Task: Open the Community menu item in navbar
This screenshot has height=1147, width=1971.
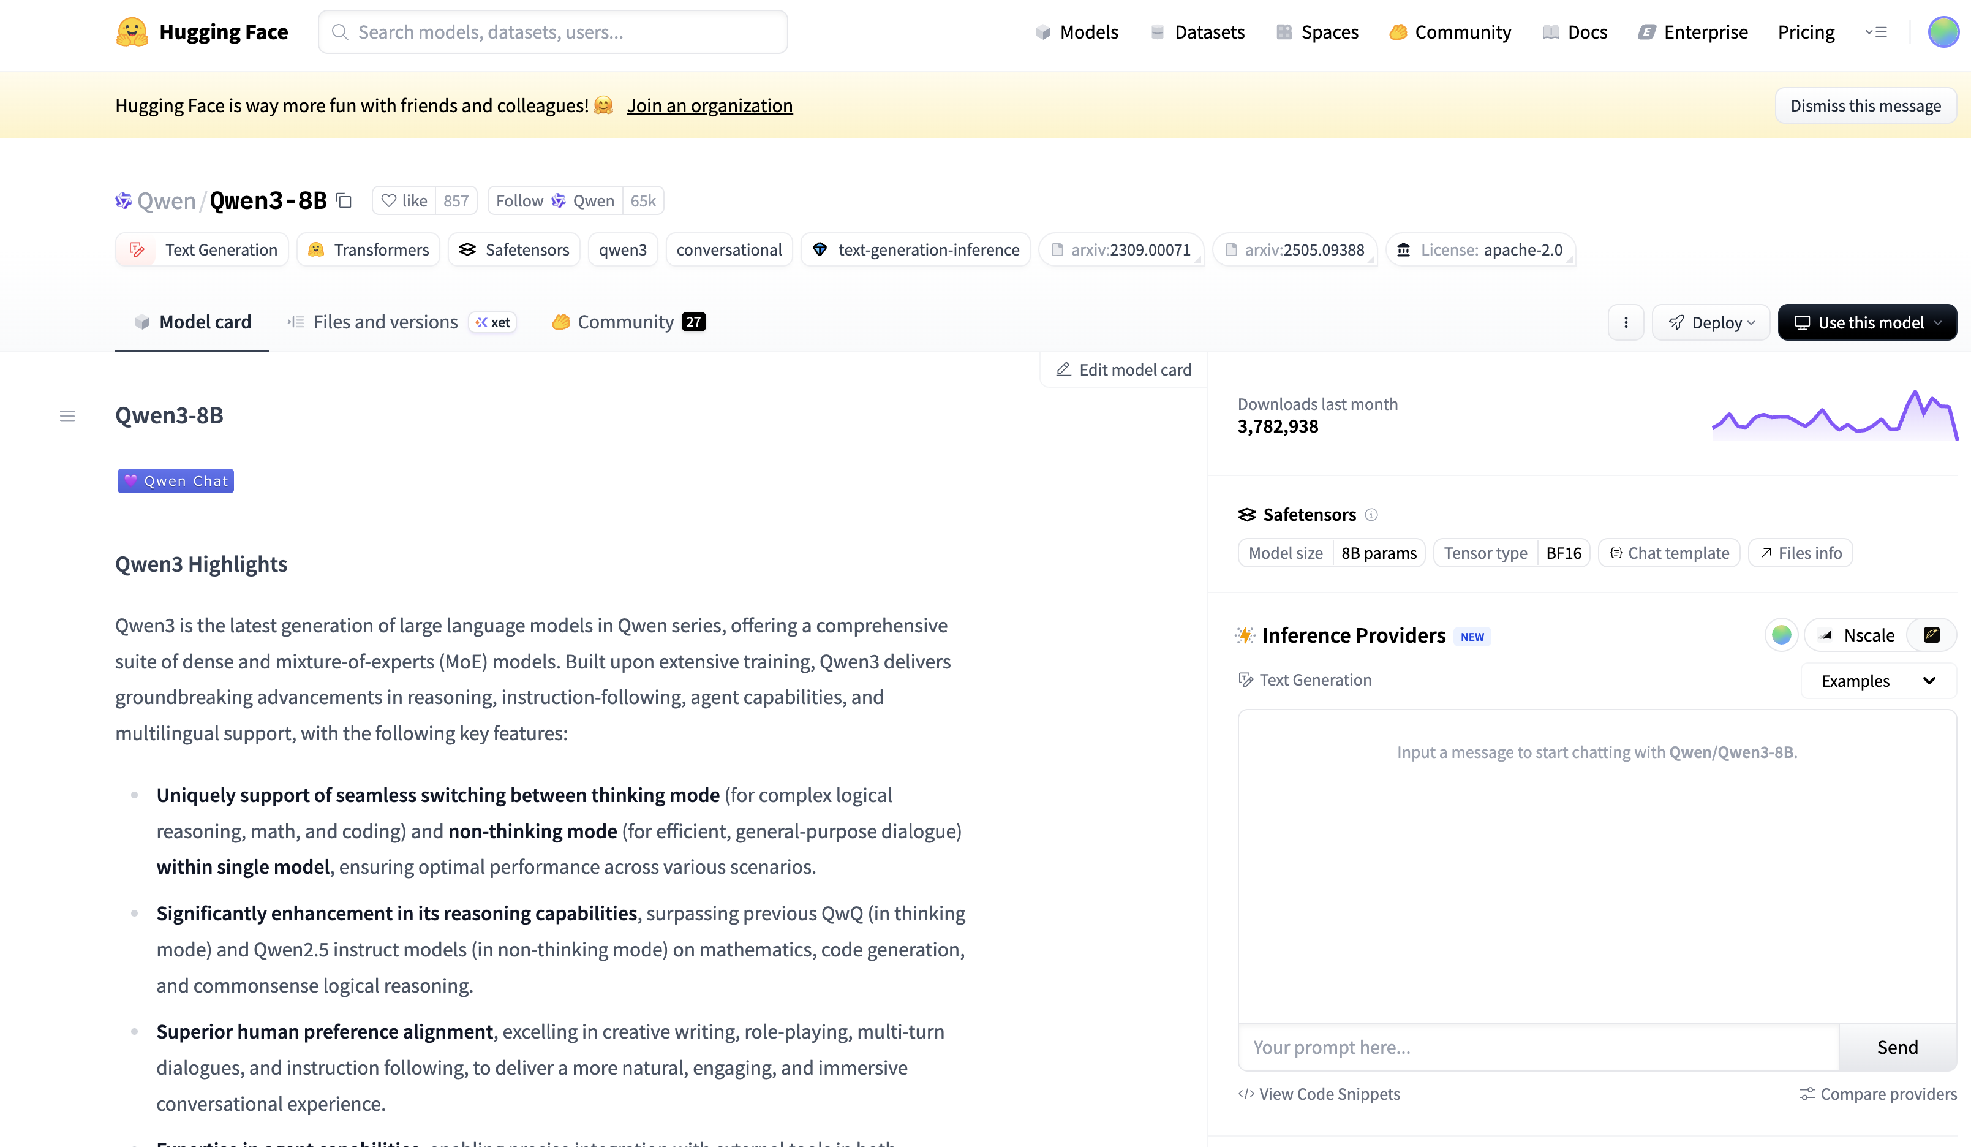Action: coord(1450,32)
